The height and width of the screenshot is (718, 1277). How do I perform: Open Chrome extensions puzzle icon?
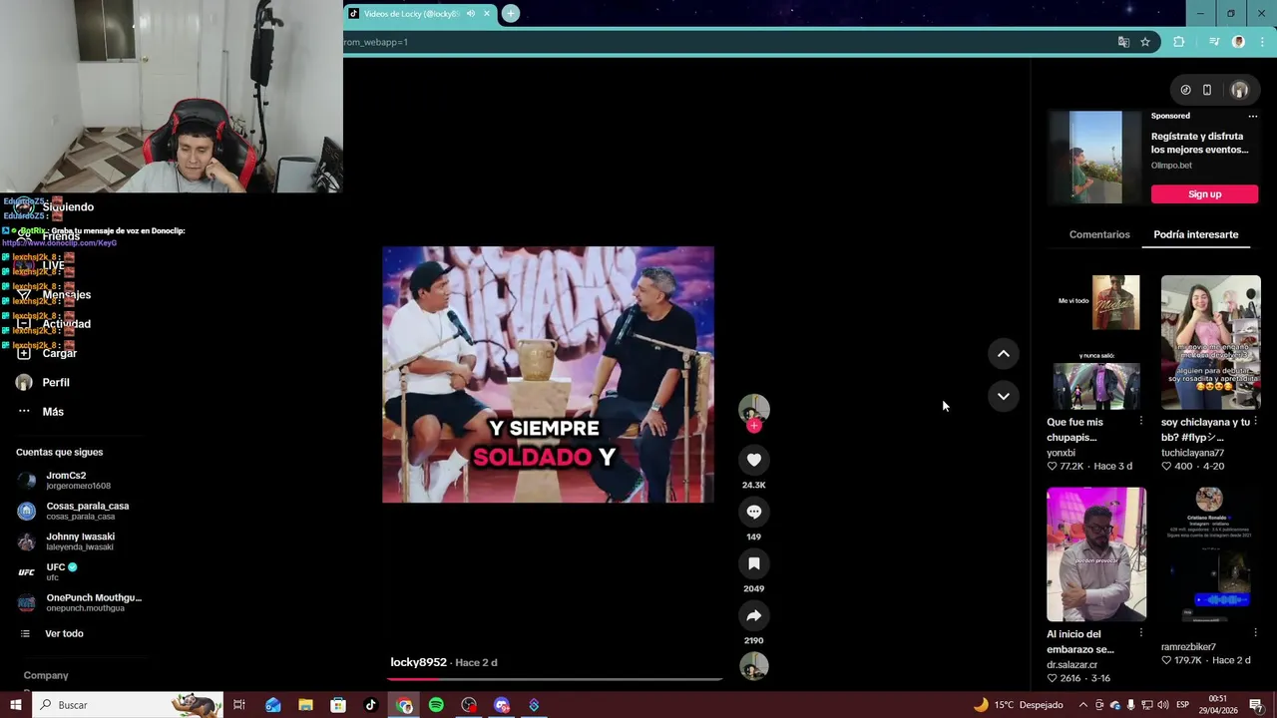click(x=1179, y=42)
